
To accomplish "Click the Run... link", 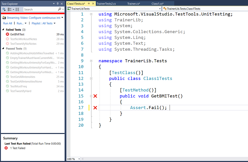I will [20, 23].
